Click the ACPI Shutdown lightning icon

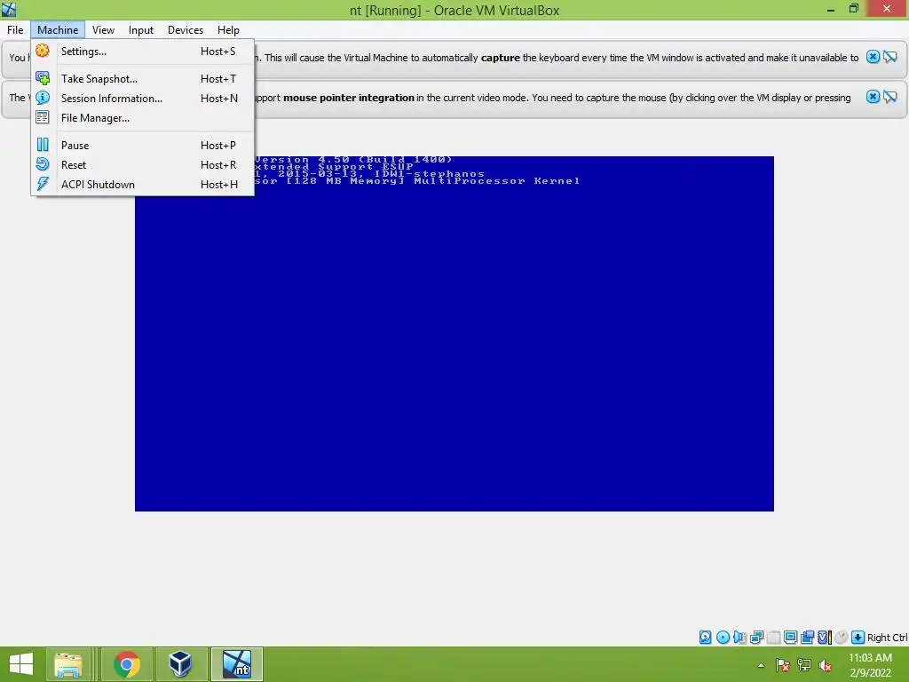pyautogui.click(x=43, y=185)
